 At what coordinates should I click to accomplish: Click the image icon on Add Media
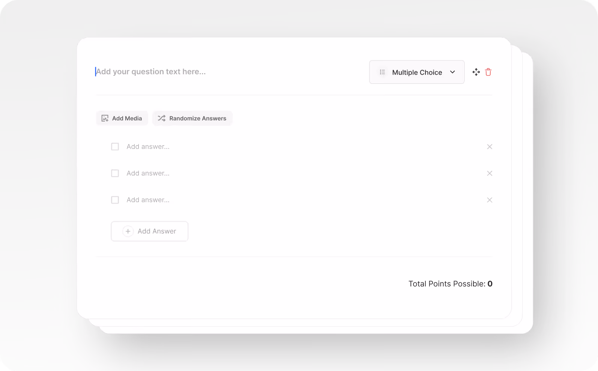(x=105, y=118)
